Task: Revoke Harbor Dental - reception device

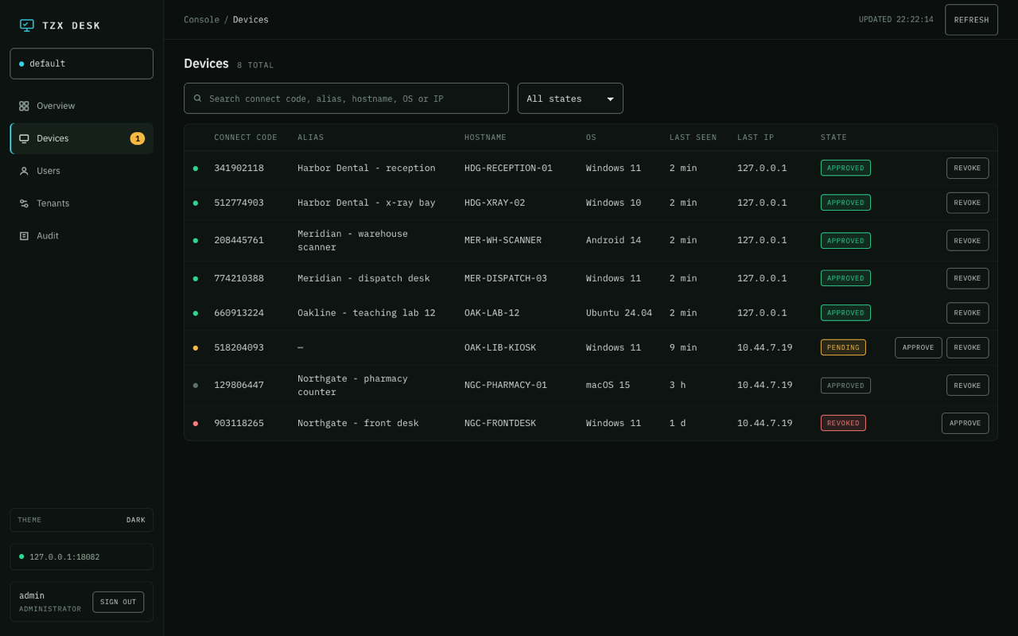Action: click(x=967, y=169)
